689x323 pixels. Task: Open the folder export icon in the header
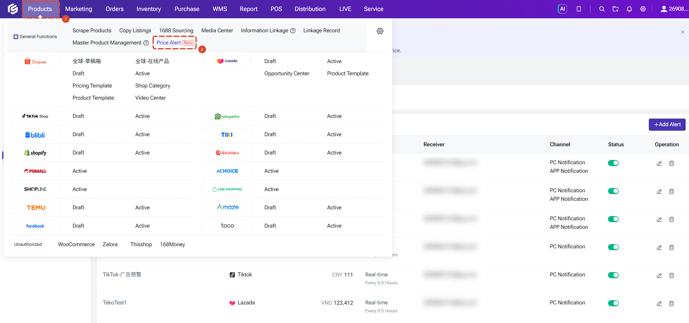615,9
